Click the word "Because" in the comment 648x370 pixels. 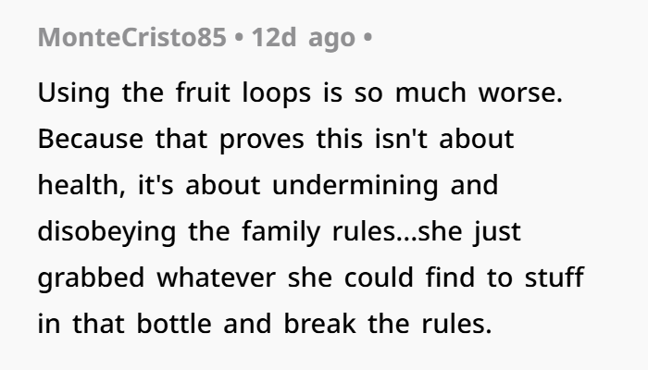pyautogui.click(x=91, y=139)
